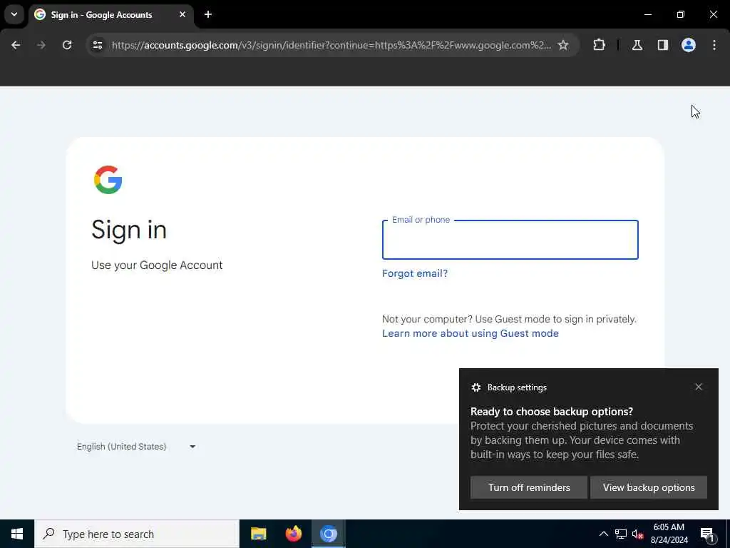The height and width of the screenshot is (548, 730).
Task: Click the muted volume tray icon
Action: point(637,534)
